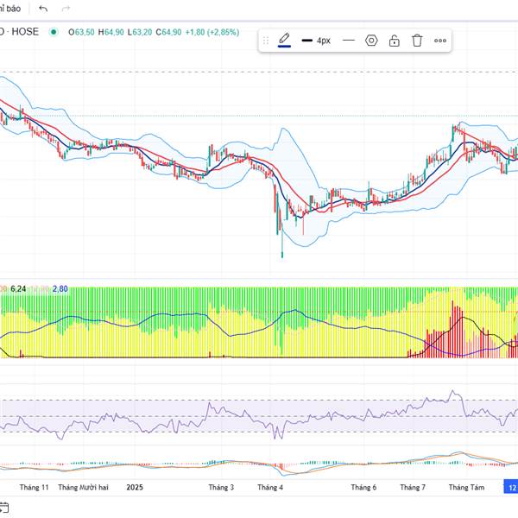Click the green market status dot

pos(54,32)
